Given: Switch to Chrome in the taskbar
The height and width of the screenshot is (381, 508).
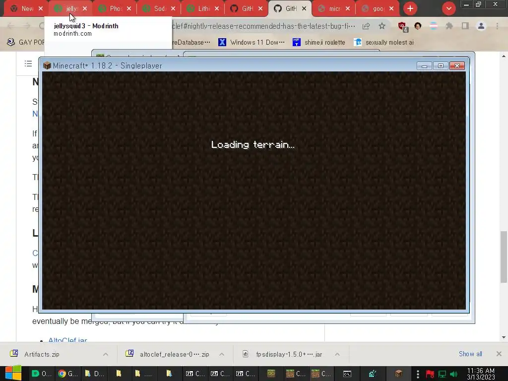Looking at the screenshot, I should coord(68,374).
